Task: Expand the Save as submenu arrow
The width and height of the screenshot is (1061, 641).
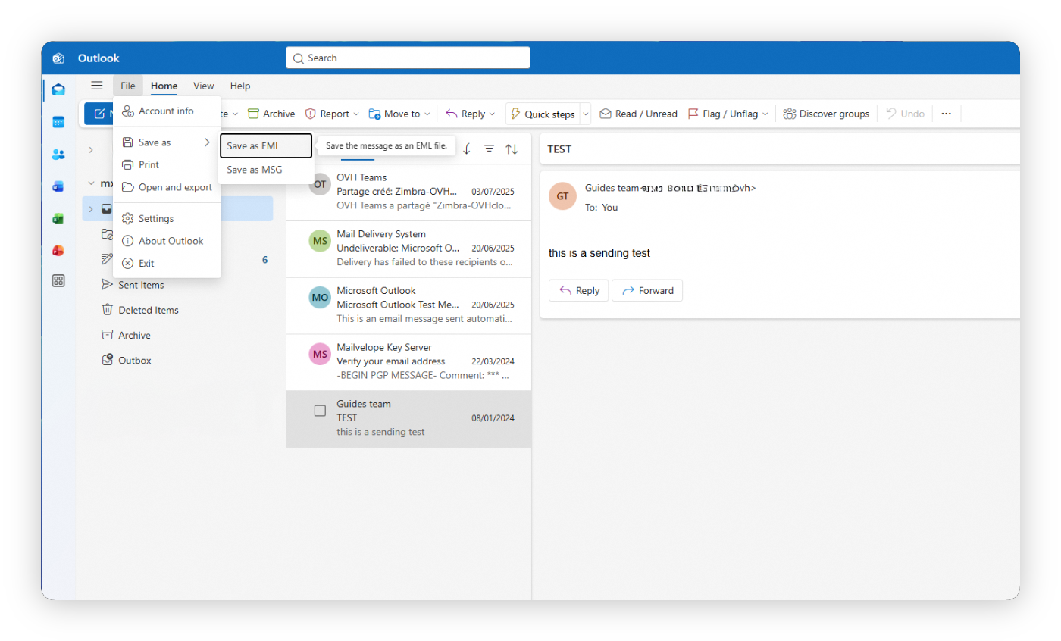Action: (x=206, y=142)
